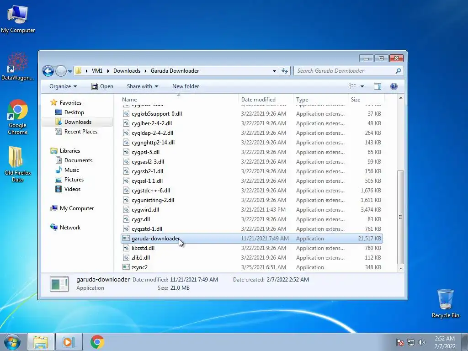Open Recent Places in navigation pane

[80, 131]
